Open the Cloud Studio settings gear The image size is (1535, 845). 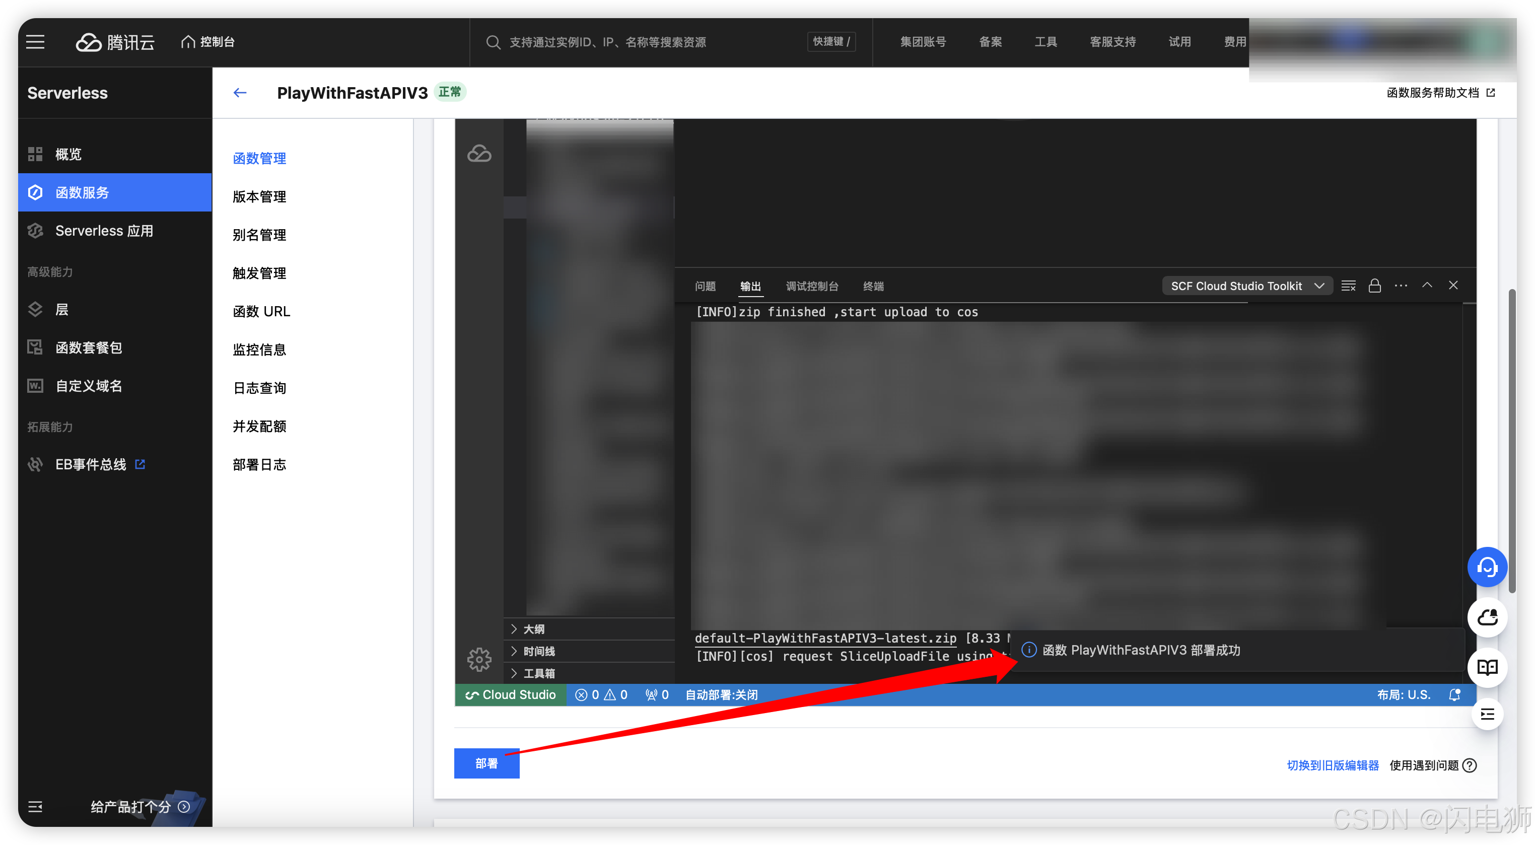(479, 659)
